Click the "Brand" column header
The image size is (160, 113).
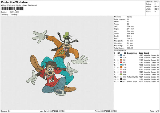click(x=146, y=53)
